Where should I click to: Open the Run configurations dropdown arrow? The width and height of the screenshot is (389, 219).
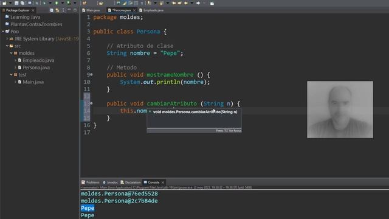pyautogui.click(x=63, y=3)
